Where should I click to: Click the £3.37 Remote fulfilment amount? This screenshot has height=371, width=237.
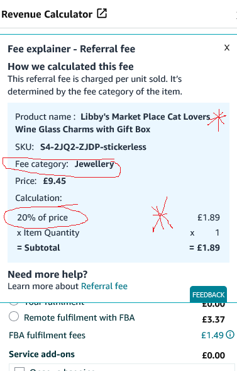coord(213,319)
